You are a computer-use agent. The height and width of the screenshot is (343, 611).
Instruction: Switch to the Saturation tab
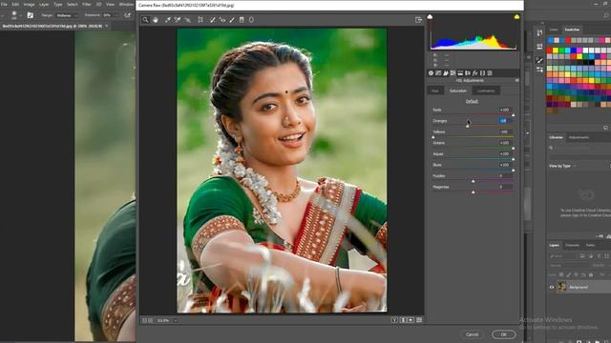(458, 91)
